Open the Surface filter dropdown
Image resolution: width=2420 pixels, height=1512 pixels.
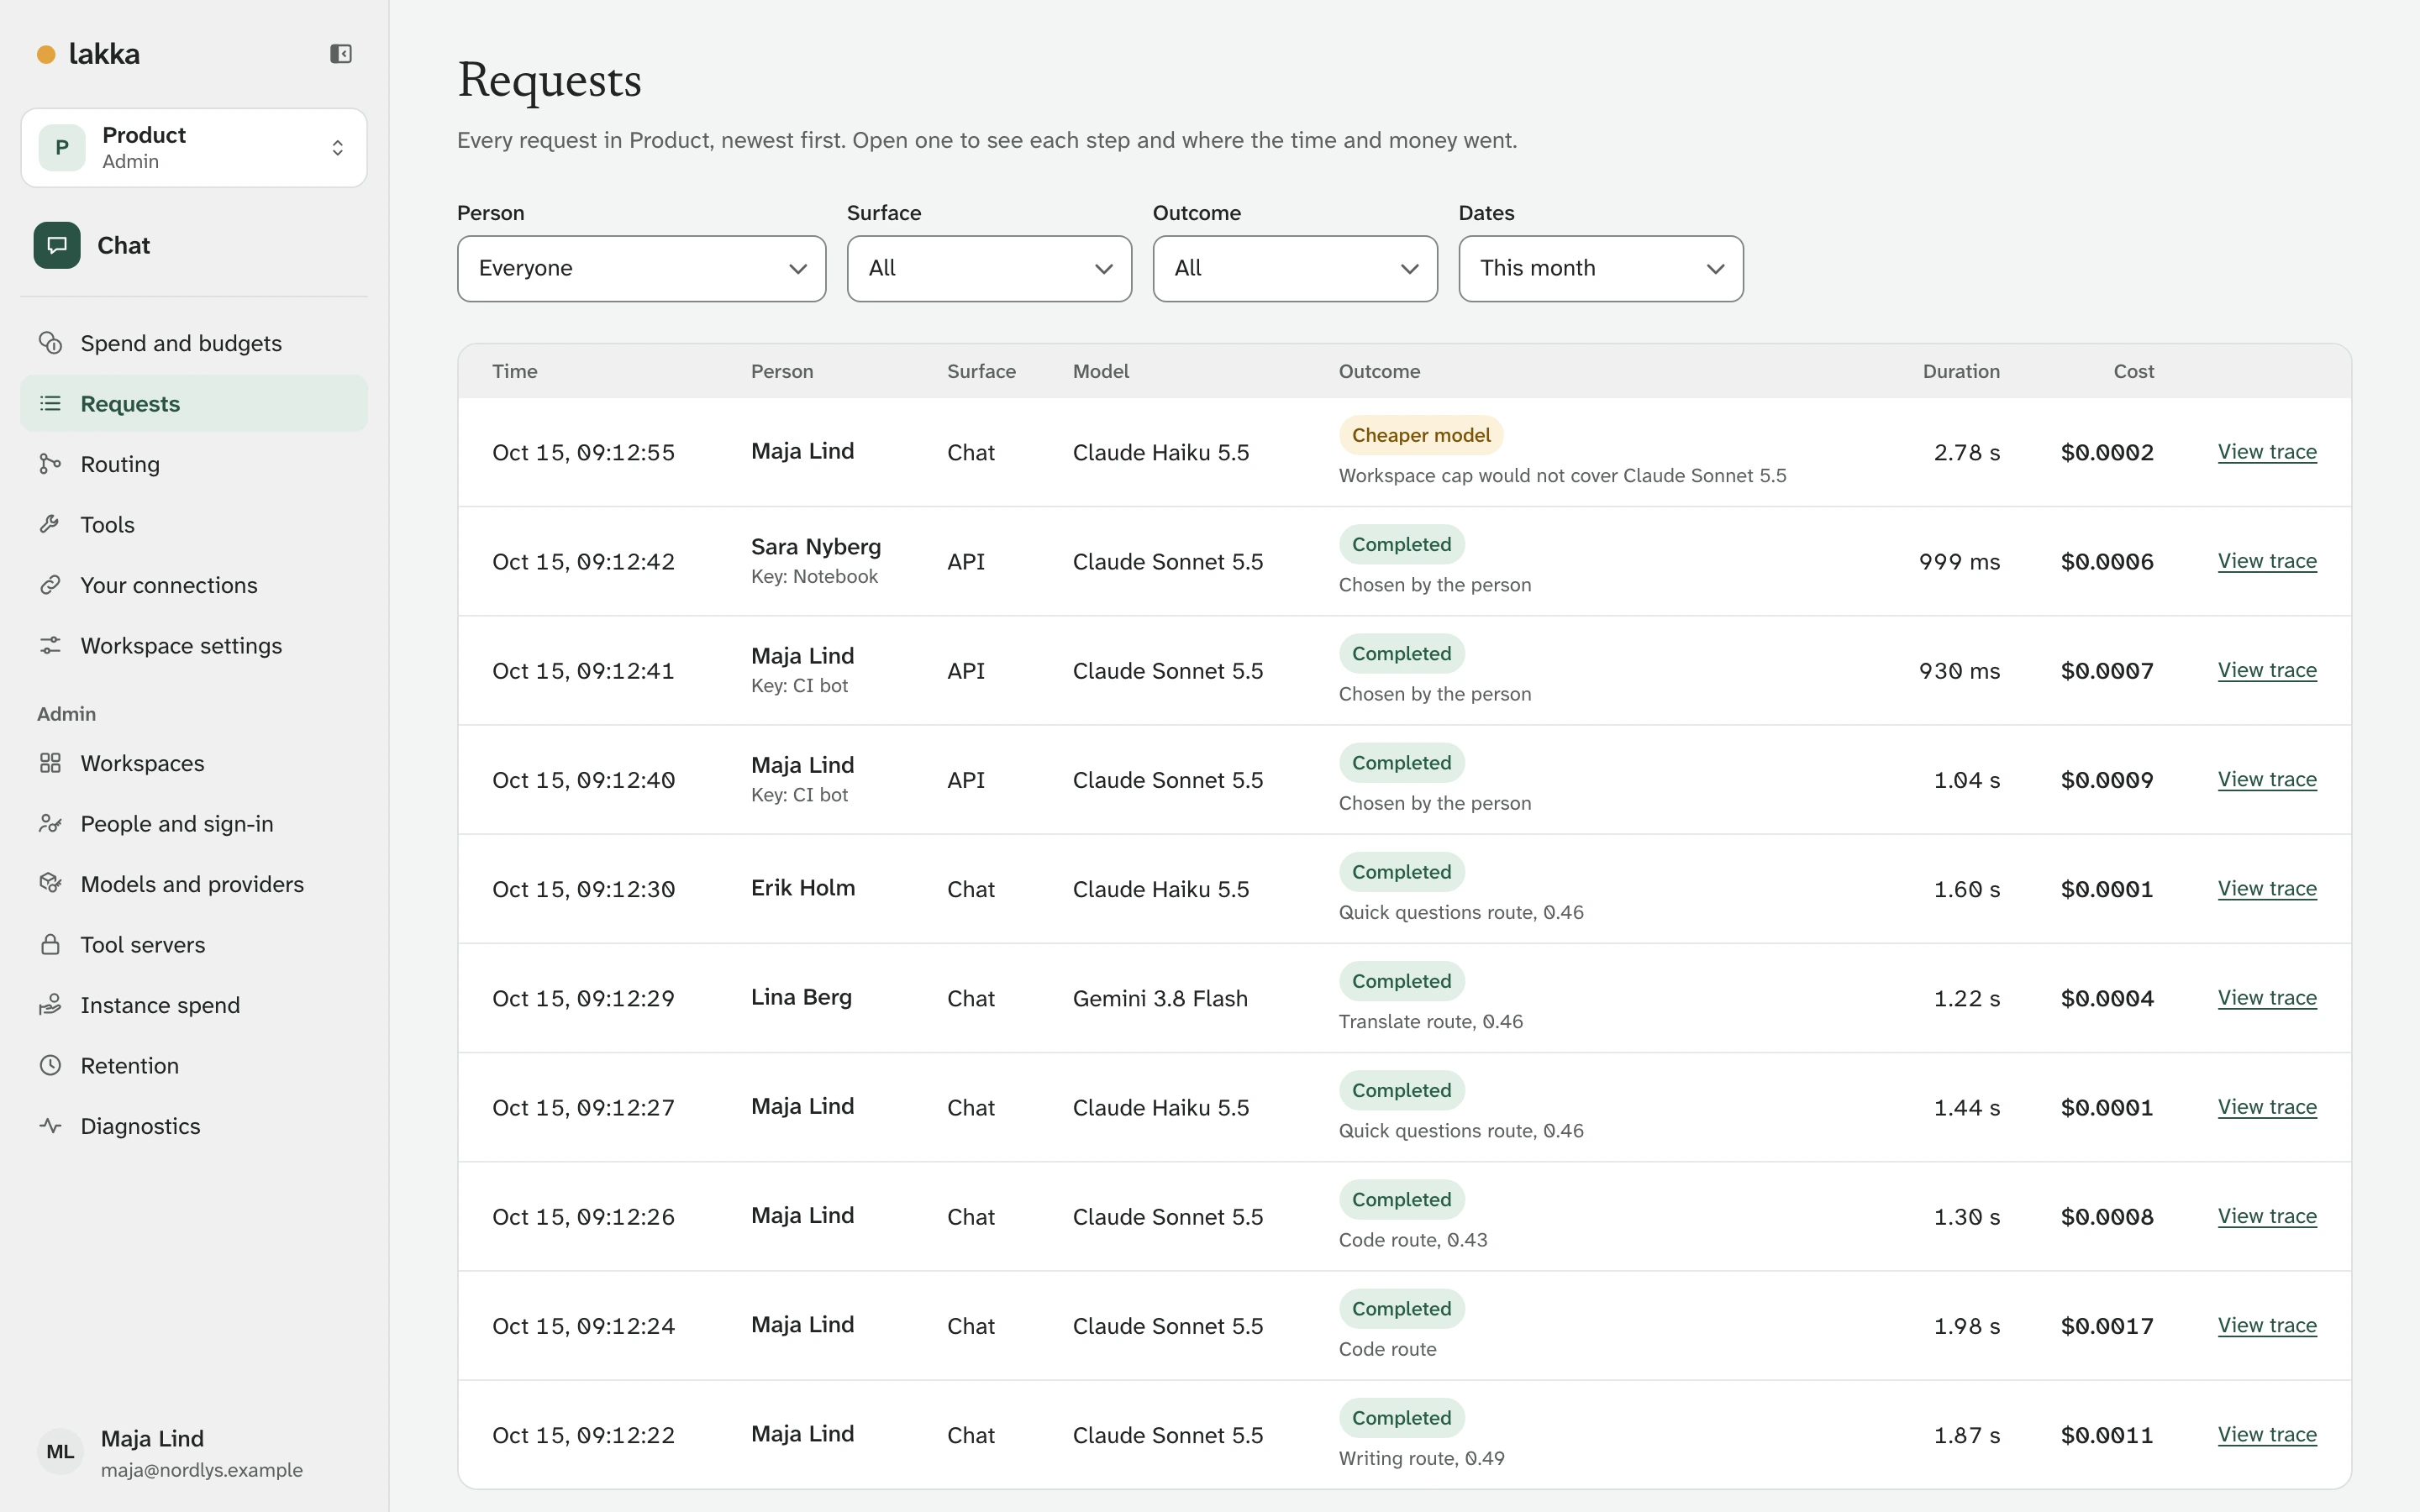coord(989,269)
